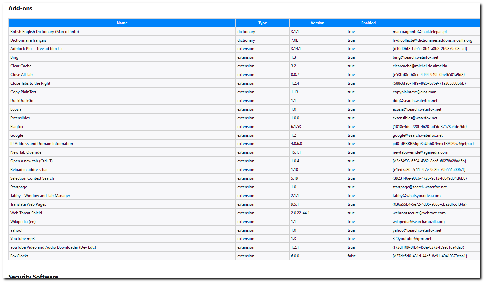Image resolution: width=484 pixels, height=282 pixels.
Task: Select ID yahoo@search.waterfox.net
Action: click(417, 230)
